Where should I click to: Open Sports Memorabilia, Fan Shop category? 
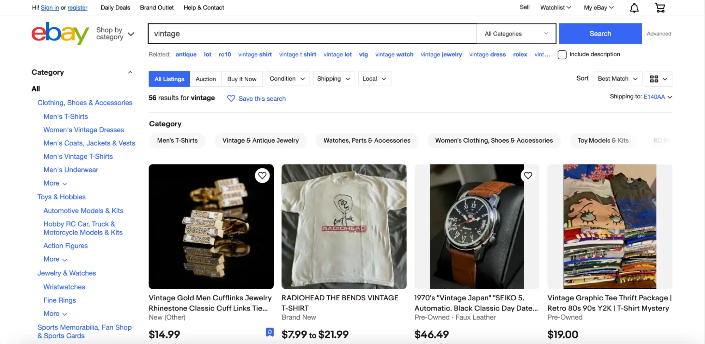pos(84,332)
